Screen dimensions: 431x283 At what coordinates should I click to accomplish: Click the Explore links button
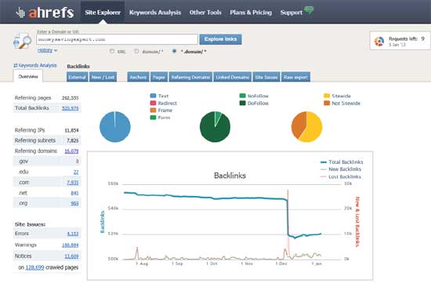(220, 39)
